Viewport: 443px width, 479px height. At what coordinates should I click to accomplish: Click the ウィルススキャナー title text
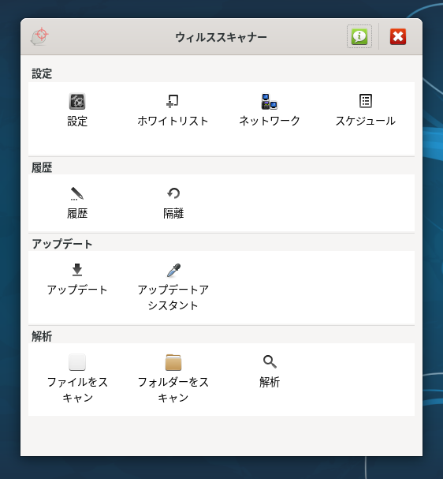coord(221,37)
